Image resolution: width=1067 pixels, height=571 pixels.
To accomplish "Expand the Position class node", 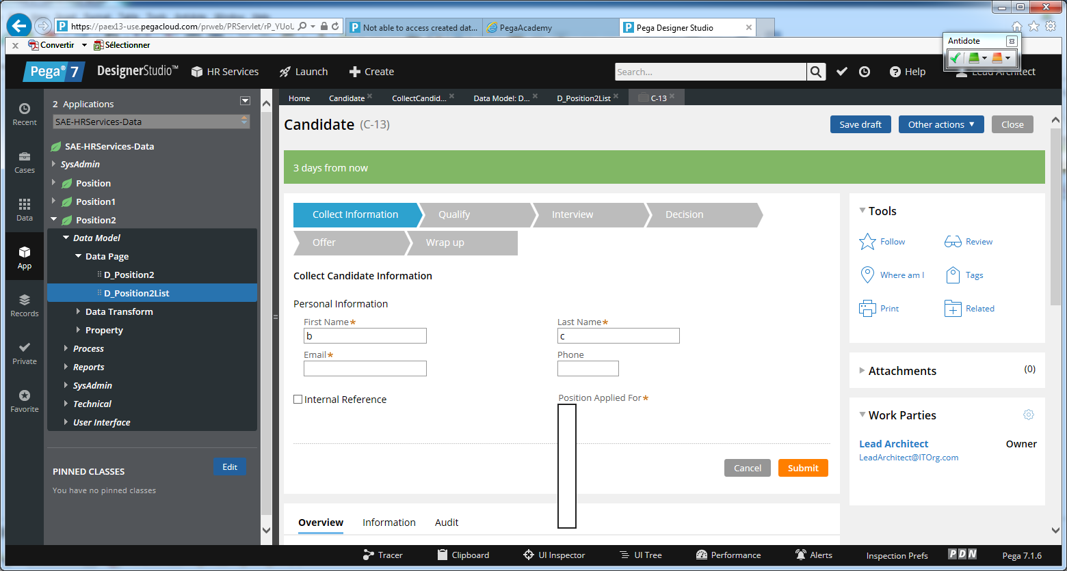I will 55,183.
